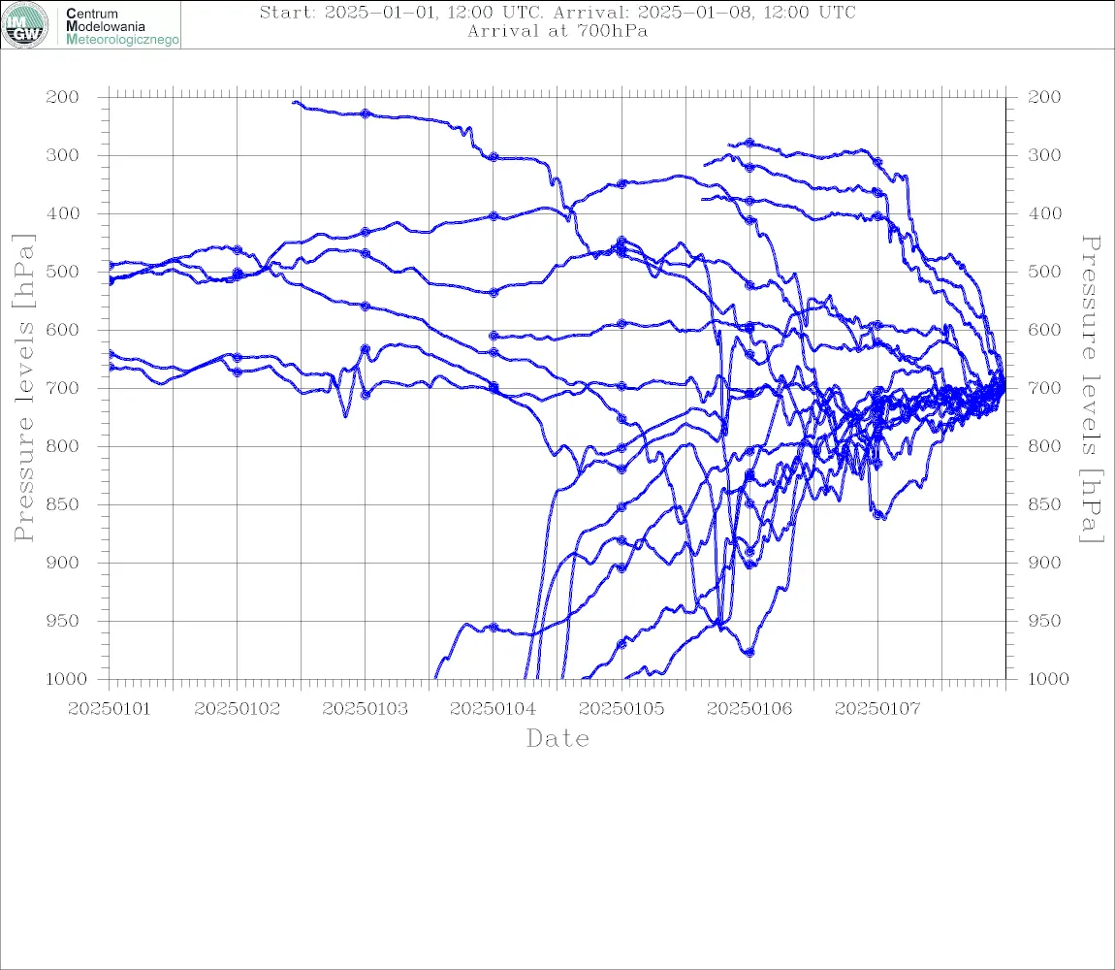This screenshot has height=970, width=1115.
Task: Click right axis label 900
Action: click(x=1044, y=563)
